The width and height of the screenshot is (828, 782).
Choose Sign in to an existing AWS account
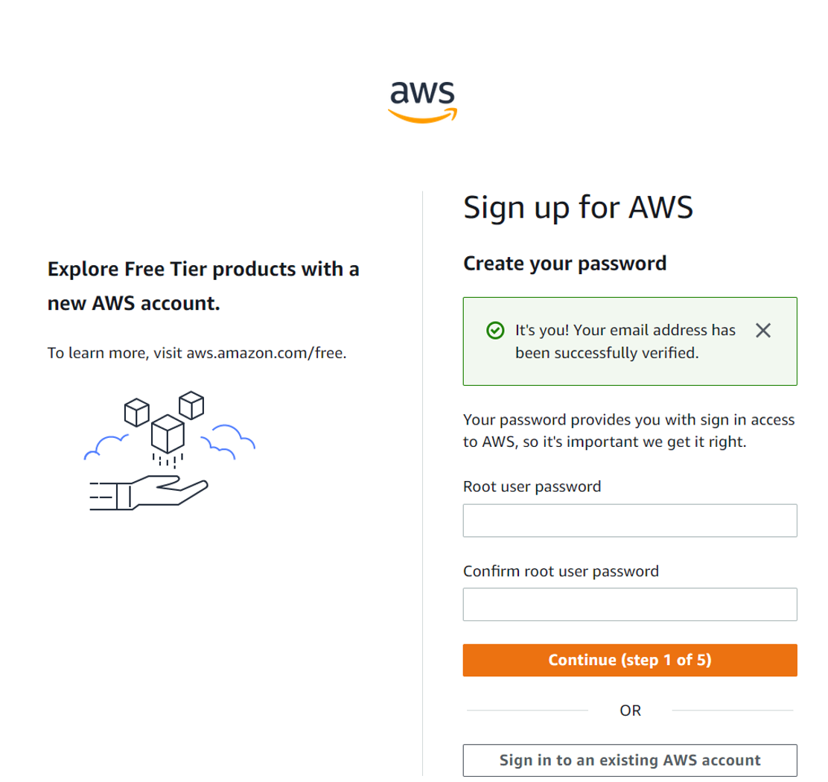click(x=630, y=760)
